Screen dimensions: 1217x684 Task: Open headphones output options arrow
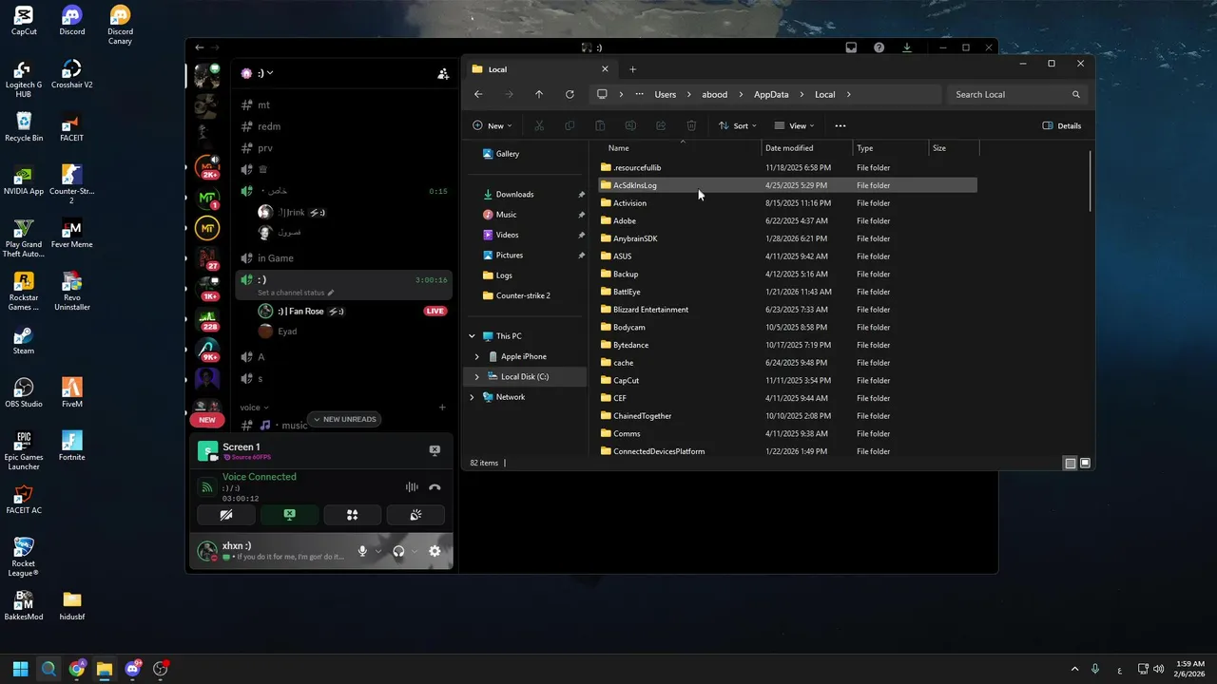415,551
